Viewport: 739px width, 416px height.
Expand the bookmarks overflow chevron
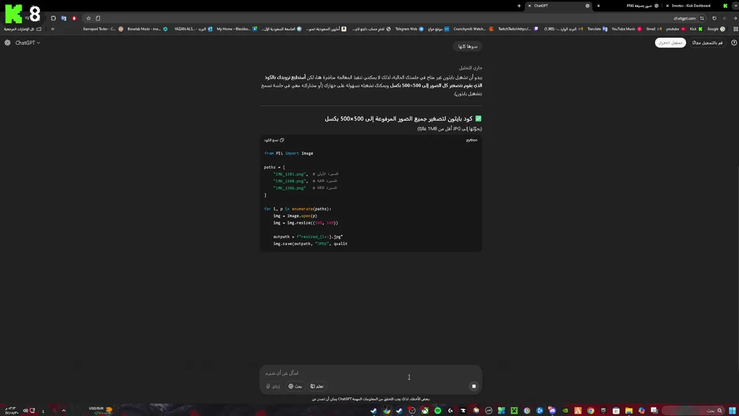point(53,29)
